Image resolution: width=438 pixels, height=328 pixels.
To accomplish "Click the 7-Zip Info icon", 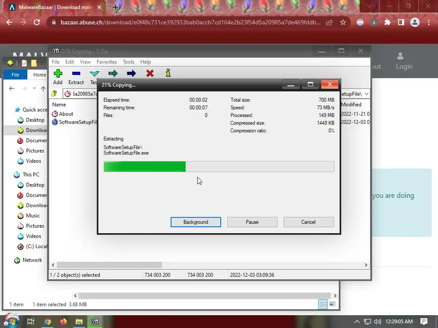I will pyautogui.click(x=168, y=73).
